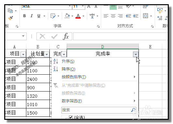Increase font size with large A

pos(89,6)
